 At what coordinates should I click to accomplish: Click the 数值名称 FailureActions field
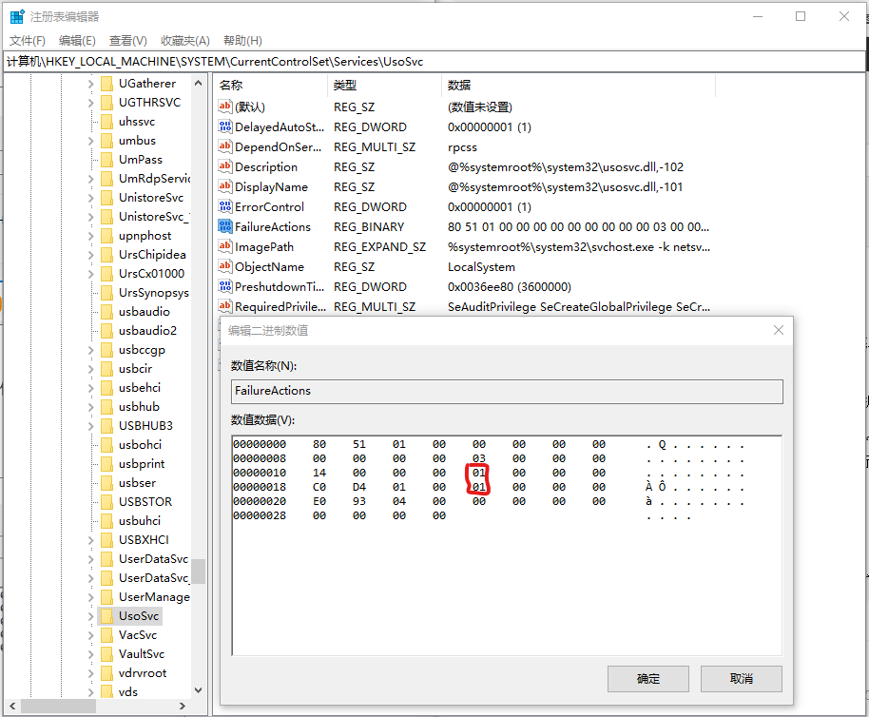click(x=507, y=391)
